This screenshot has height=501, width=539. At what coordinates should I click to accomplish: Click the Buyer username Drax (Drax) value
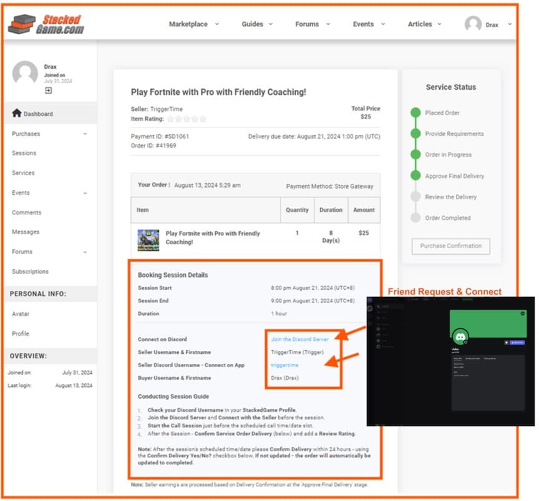tap(284, 378)
